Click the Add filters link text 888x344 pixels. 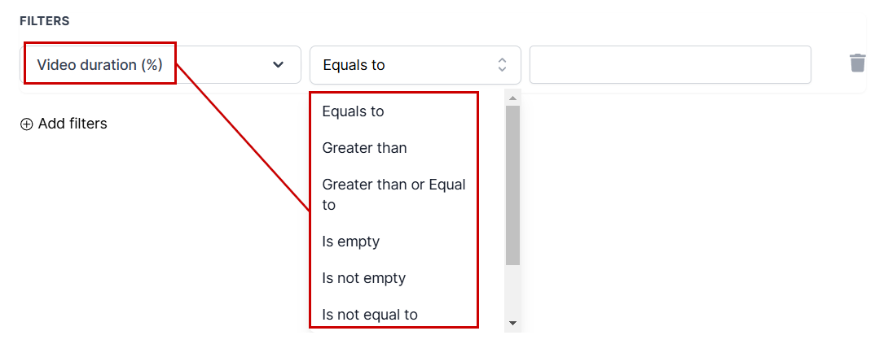click(x=73, y=124)
